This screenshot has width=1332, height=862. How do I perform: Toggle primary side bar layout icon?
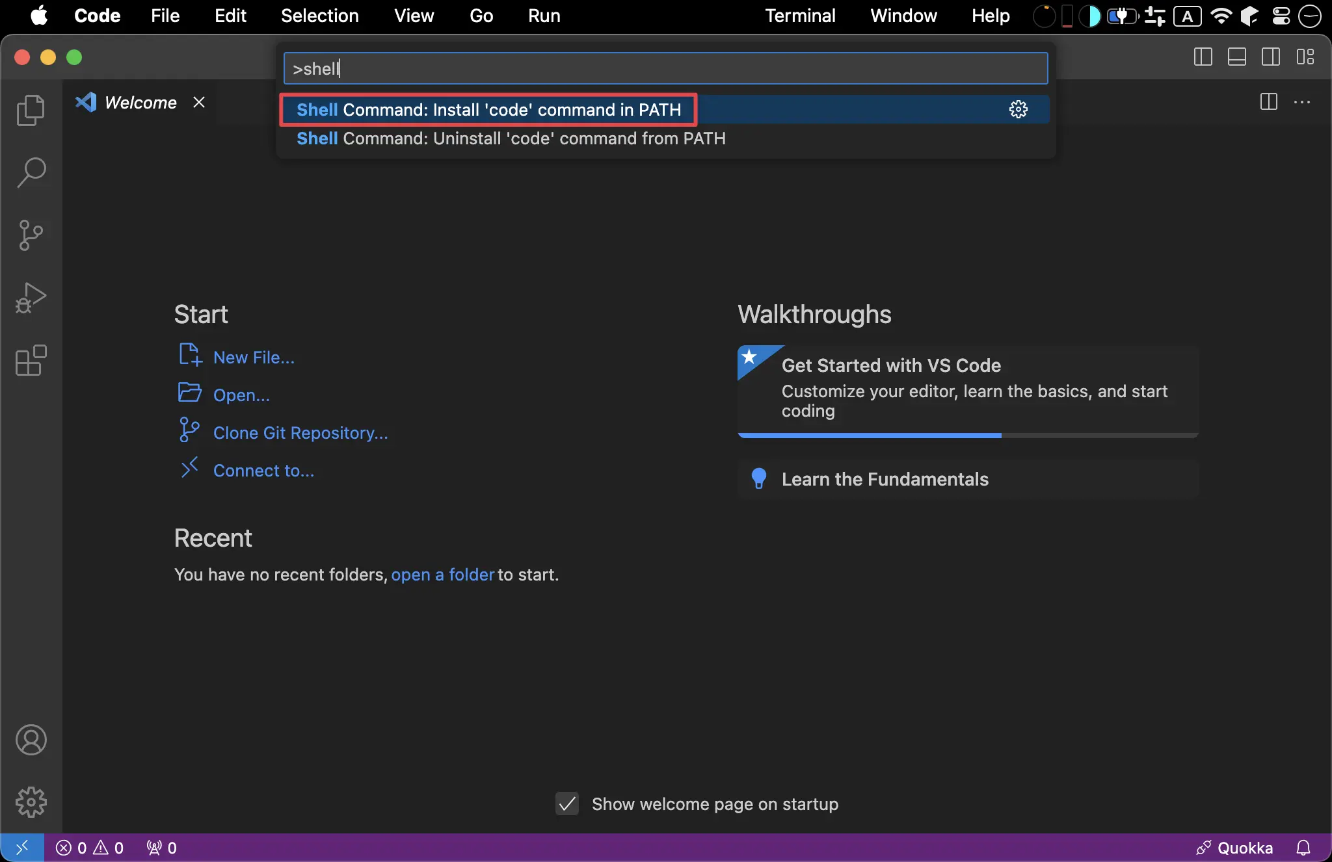coord(1203,57)
